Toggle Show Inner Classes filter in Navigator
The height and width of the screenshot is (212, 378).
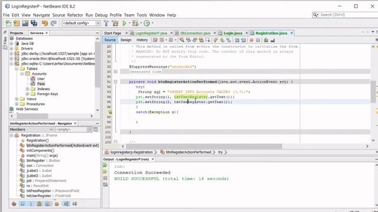point(48,204)
